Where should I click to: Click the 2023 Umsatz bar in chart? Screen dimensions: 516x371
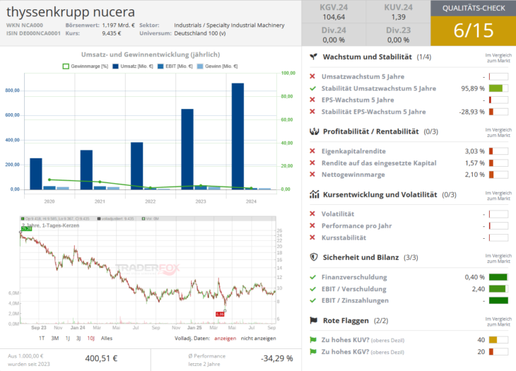(x=187, y=149)
